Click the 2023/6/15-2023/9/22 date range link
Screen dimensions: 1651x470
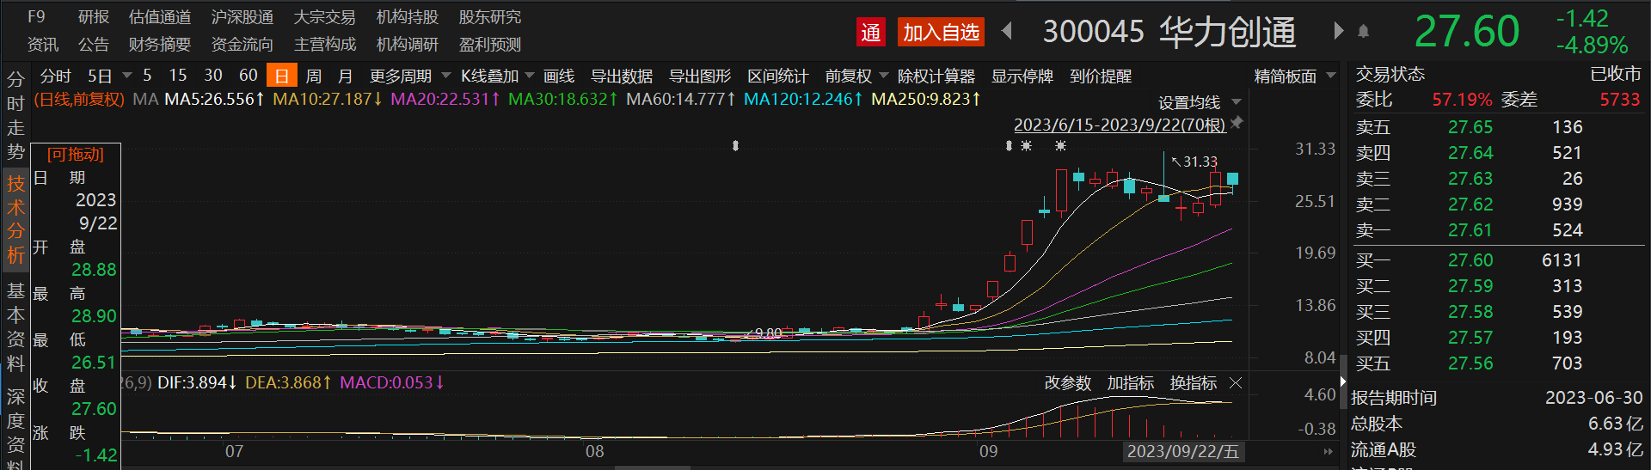(1119, 125)
